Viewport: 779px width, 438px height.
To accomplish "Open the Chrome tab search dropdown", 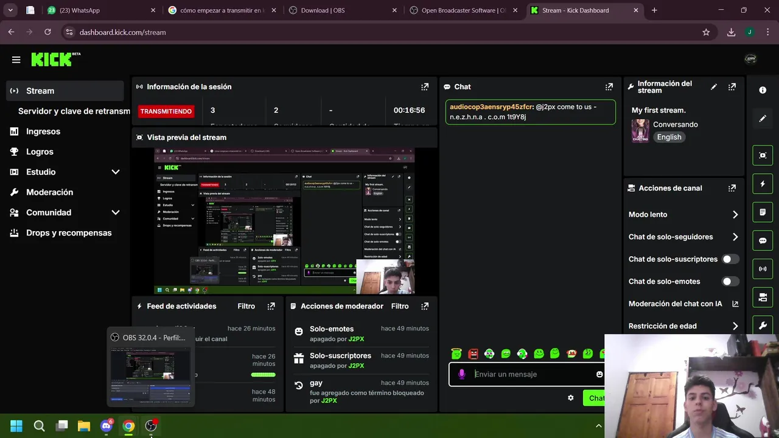I will tap(10, 10).
